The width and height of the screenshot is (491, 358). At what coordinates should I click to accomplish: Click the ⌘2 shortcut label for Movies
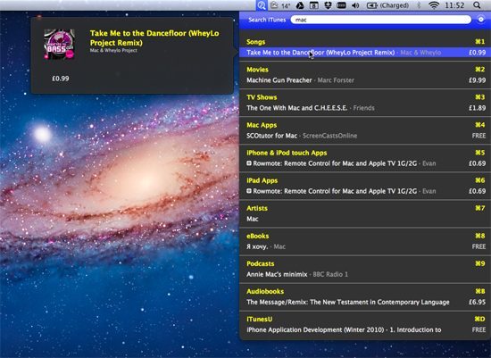point(480,70)
